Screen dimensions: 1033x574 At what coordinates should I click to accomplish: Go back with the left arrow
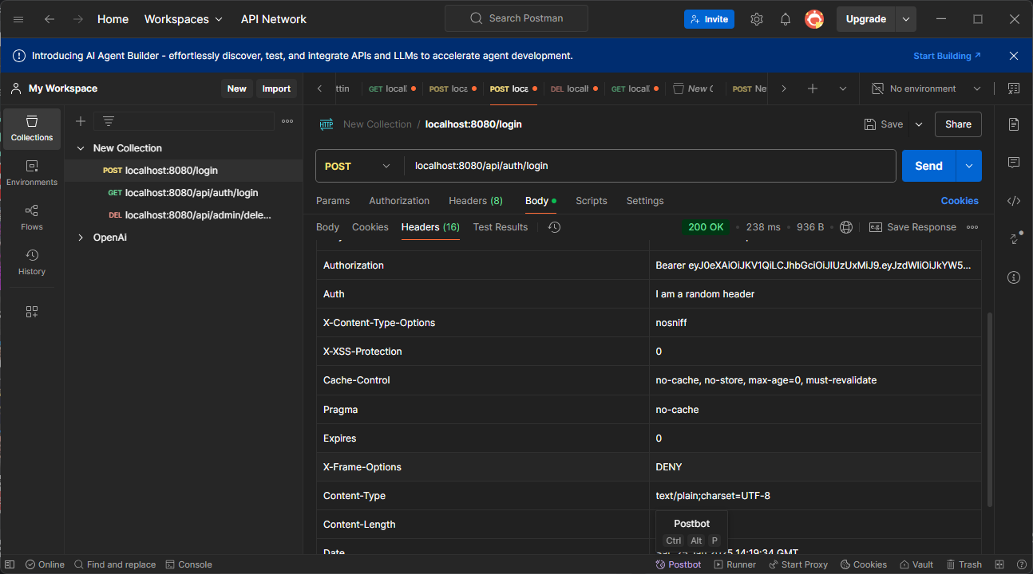[49, 19]
